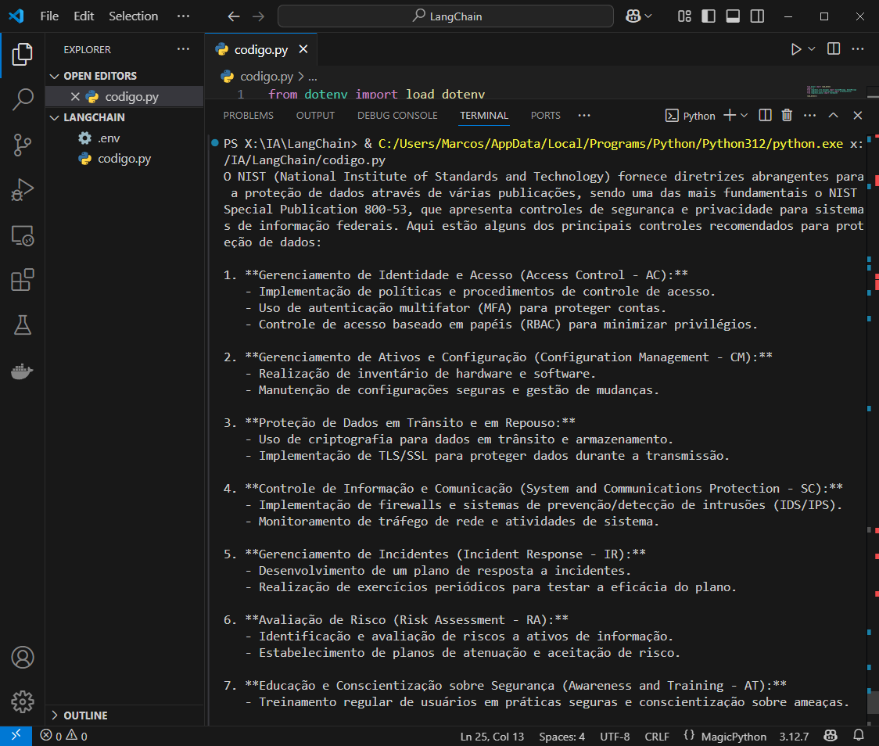This screenshot has height=746, width=879.
Task: Open the Explorer view in activity bar
Action: point(23,55)
